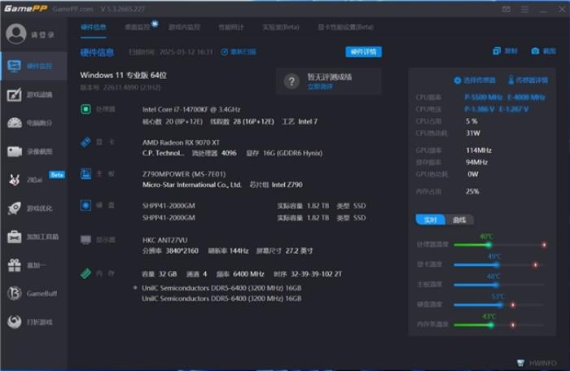Open GameBuff in the sidebar

tap(32, 293)
